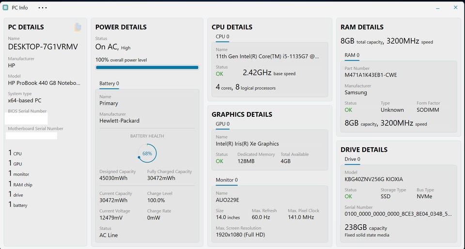Click the 4GB total available value
This screenshot has width=465, height=249.
(286, 161)
